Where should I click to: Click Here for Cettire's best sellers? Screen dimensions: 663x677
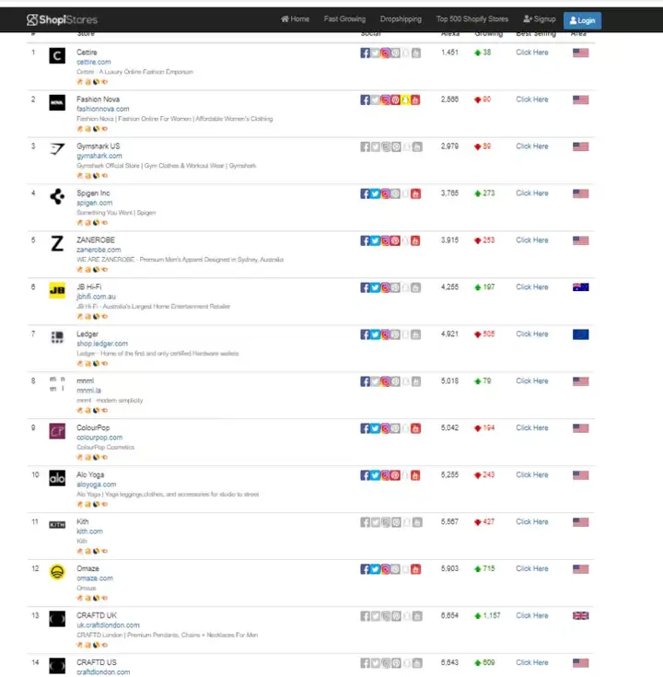coord(532,53)
